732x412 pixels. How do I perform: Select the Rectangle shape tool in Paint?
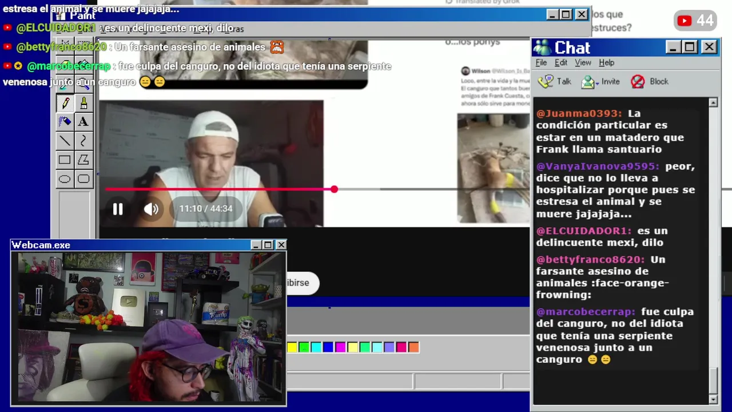pyautogui.click(x=65, y=160)
